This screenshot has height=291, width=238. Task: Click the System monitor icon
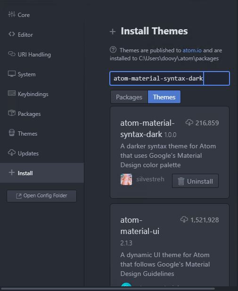point(11,73)
